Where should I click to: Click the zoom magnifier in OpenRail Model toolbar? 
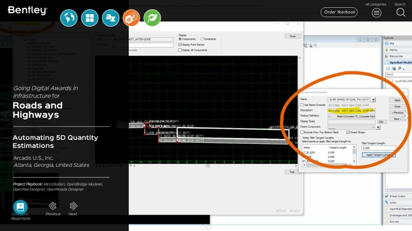(x=400, y=68)
